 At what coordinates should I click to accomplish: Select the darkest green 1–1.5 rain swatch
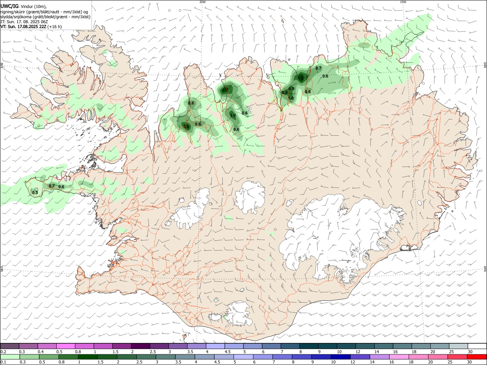pos(88,356)
